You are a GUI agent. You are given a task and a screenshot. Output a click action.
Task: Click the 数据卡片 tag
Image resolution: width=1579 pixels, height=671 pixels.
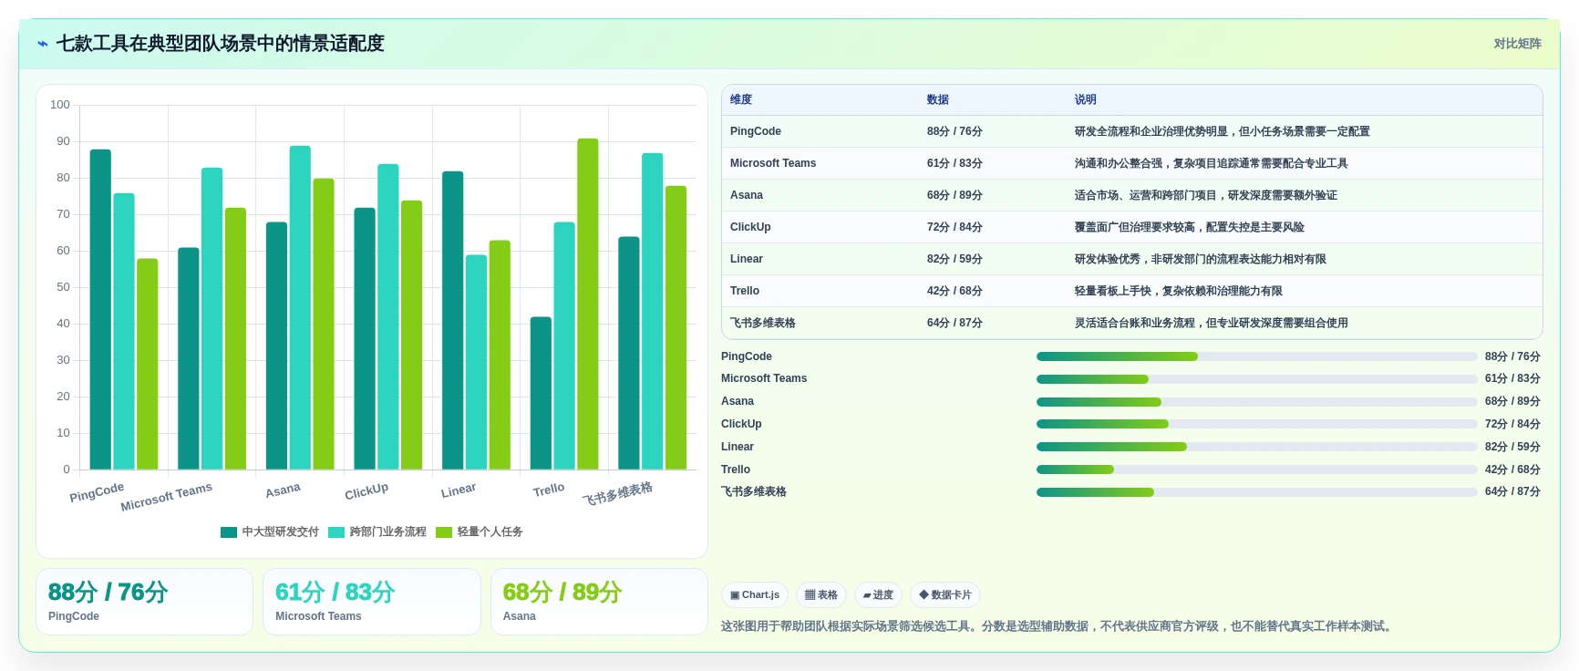(945, 595)
